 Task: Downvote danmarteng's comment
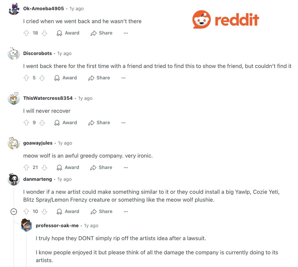click(44, 212)
